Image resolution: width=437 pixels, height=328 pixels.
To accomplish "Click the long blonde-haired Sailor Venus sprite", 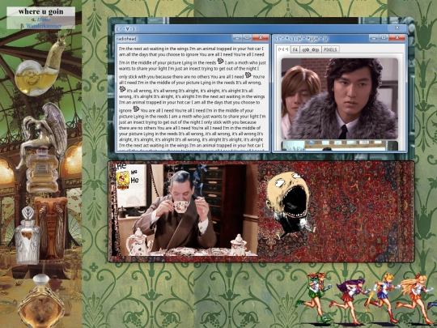I will pyautogui.click(x=415, y=298).
